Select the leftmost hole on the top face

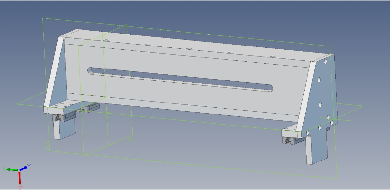click(x=106, y=40)
